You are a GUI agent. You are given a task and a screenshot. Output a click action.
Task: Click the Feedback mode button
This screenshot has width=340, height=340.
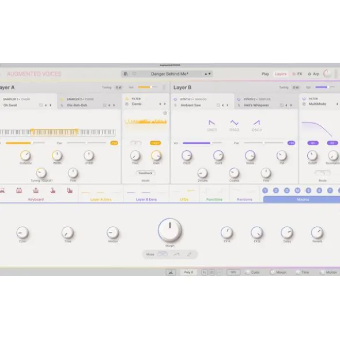tap(145, 173)
